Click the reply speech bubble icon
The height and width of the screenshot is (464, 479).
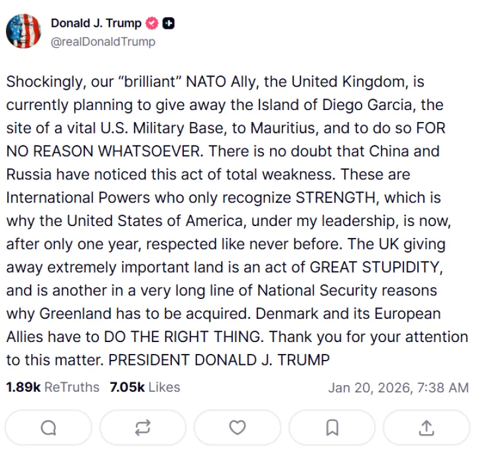pyautogui.click(x=48, y=428)
